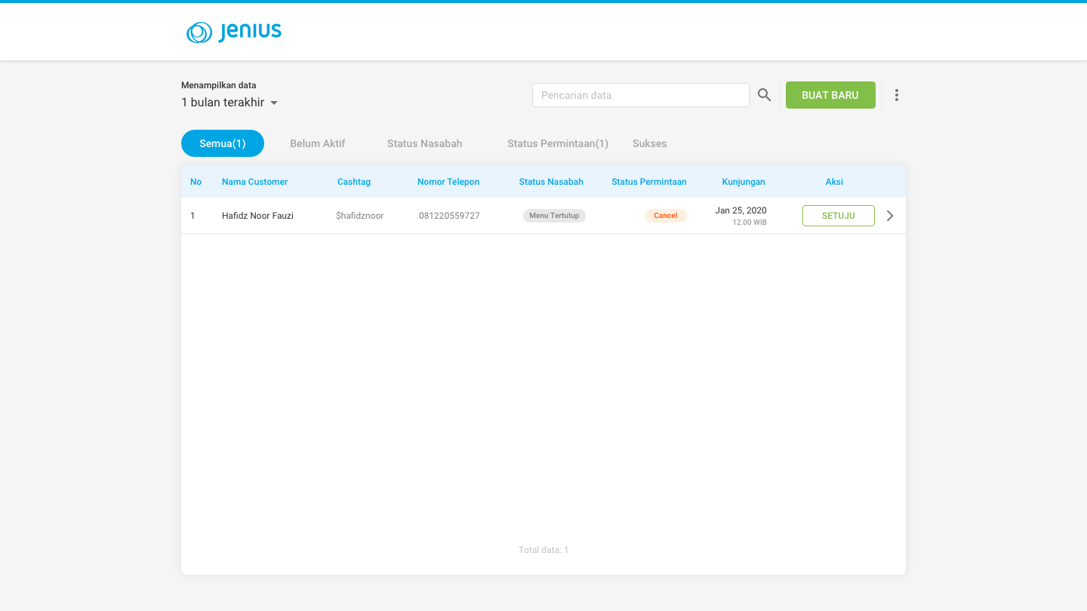Click the search magnifier icon

pyautogui.click(x=765, y=95)
